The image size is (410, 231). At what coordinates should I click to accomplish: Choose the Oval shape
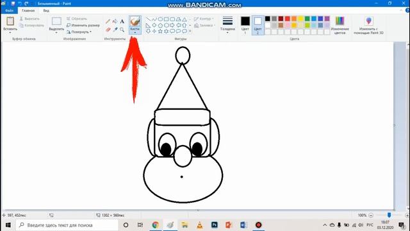pos(160,19)
